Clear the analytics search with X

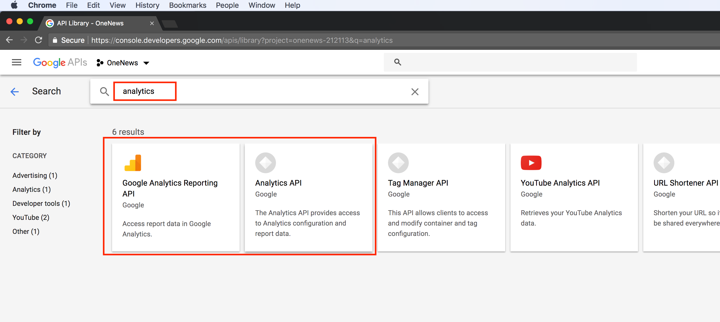414,92
